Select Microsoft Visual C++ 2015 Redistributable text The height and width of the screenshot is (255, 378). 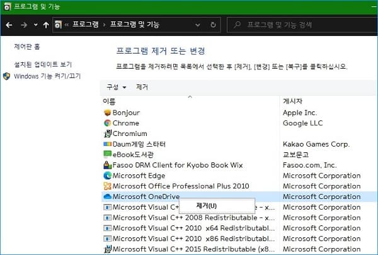pos(193,249)
